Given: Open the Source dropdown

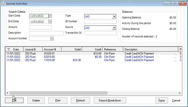Looking at the screenshot, I should 114,28.
